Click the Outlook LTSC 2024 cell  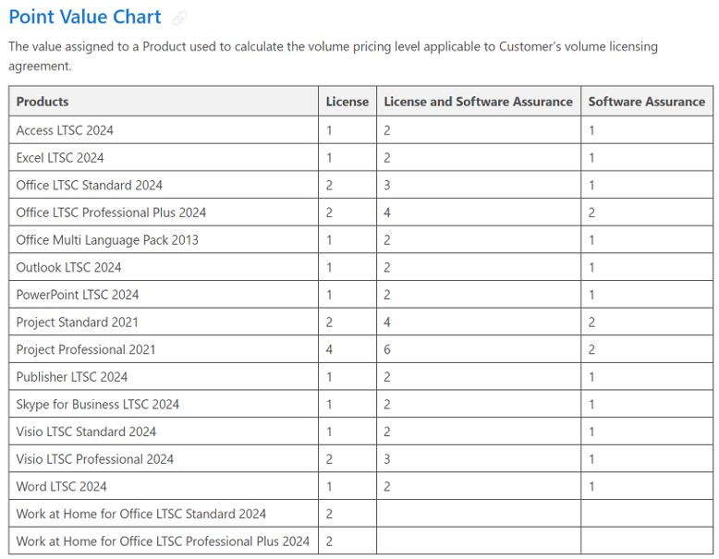coord(68,267)
